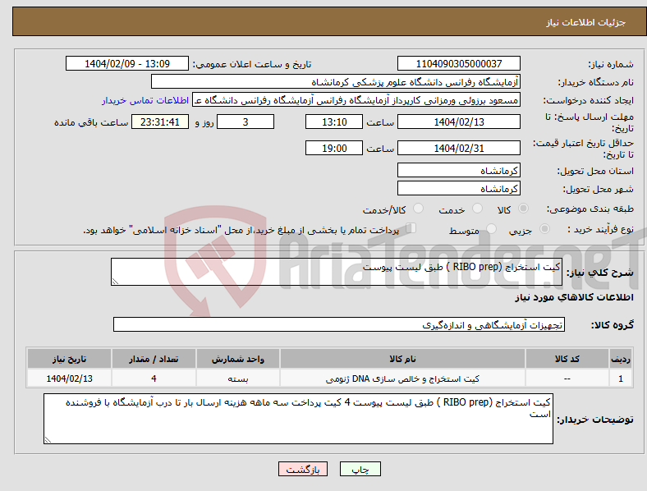Click the item name cell DNA ژنومی
The height and width of the screenshot is (491, 647).
click(402, 379)
